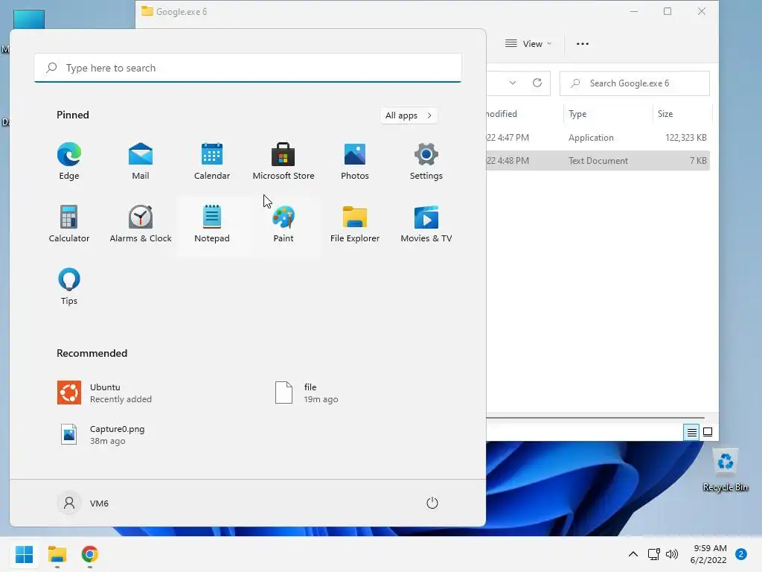Open the Edge browser from pinned apps
This screenshot has height=572, width=762.
pyautogui.click(x=69, y=162)
